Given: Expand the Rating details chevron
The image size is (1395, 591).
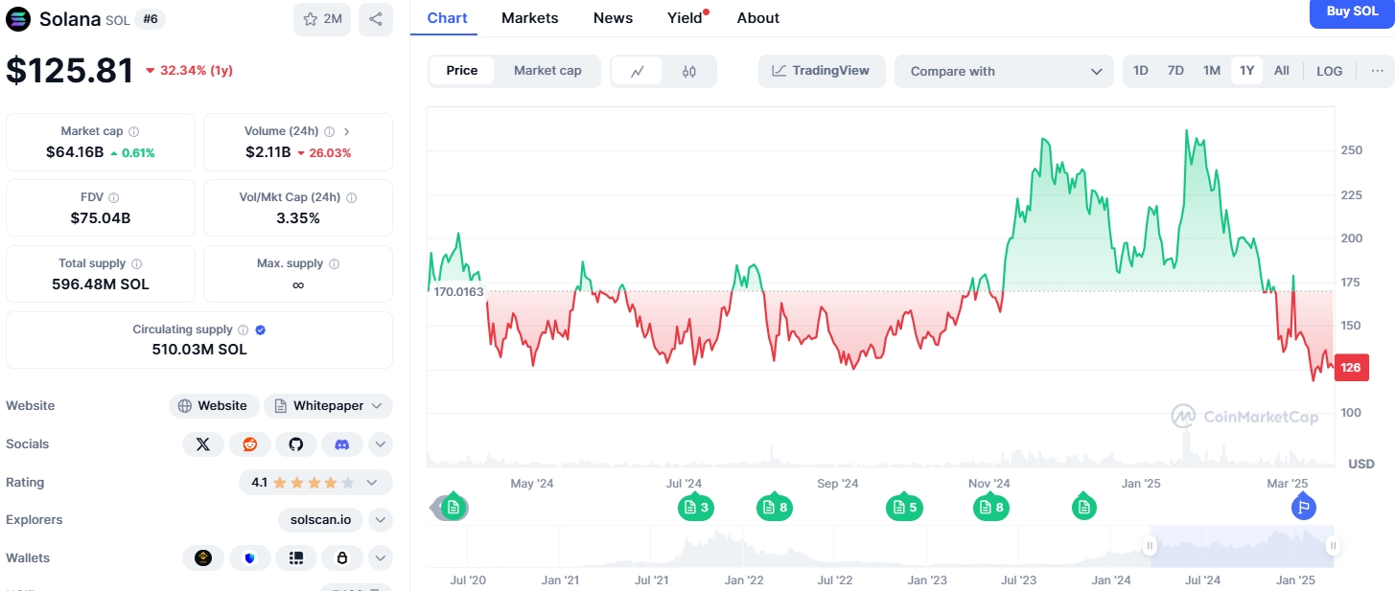Looking at the screenshot, I should tap(373, 483).
